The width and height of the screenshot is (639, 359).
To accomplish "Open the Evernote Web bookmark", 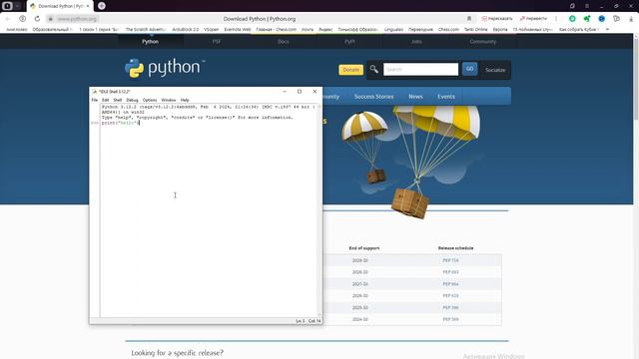I will pyautogui.click(x=238, y=29).
